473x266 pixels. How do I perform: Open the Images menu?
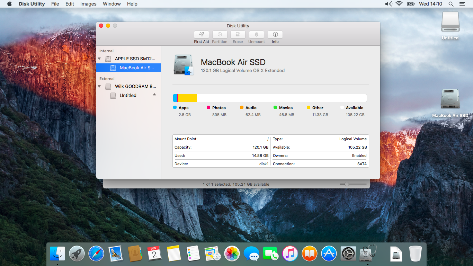click(88, 4)
